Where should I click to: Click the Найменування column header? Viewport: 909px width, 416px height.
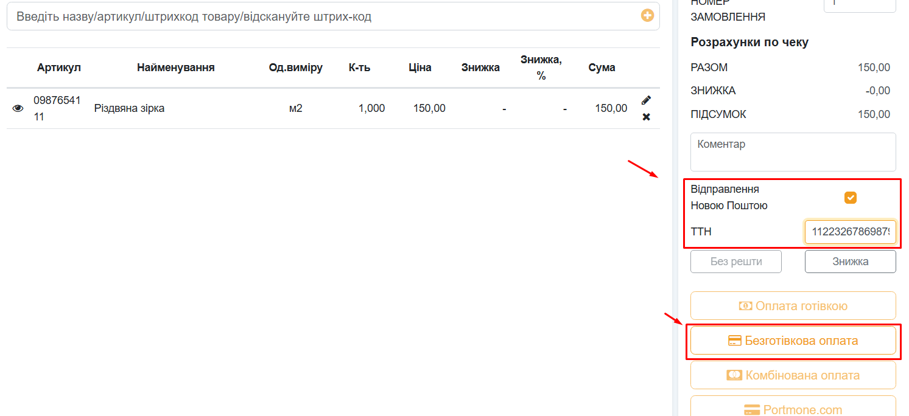pyautogui.click(x=175, y=68)
